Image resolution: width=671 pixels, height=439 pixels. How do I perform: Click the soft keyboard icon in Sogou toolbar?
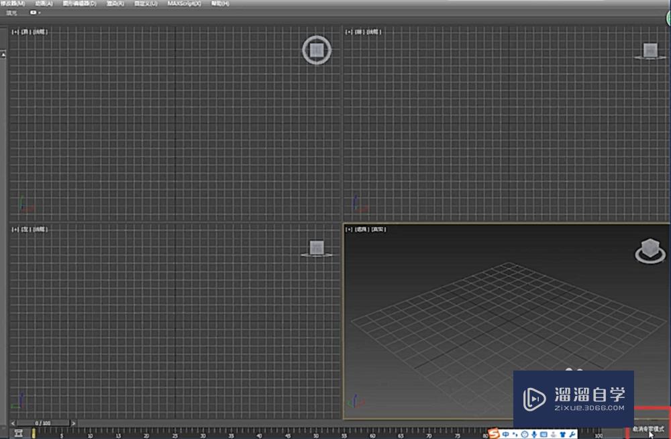tap(544, 434)
